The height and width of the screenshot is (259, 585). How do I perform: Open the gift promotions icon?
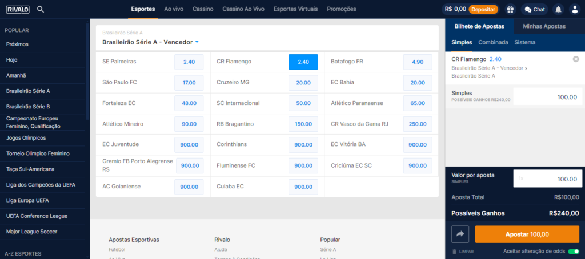click(x=510, y=9)
